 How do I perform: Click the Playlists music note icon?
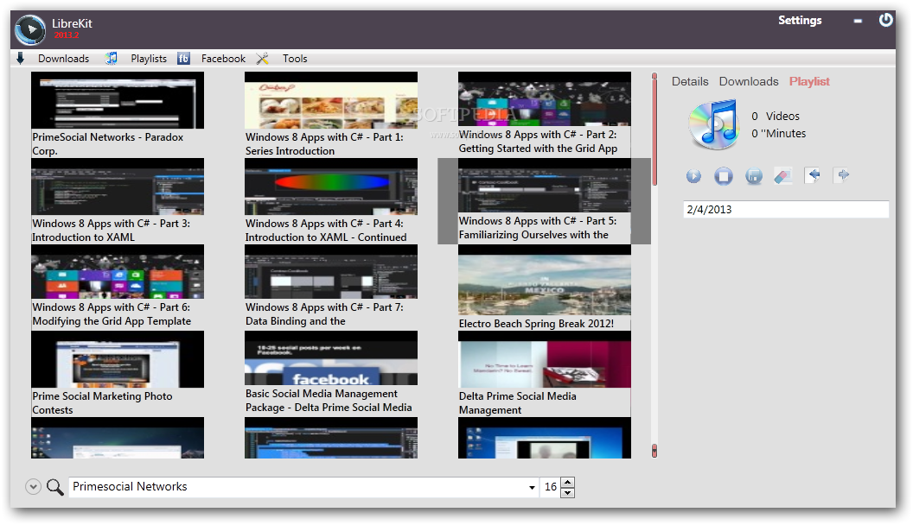click(112, 58)
